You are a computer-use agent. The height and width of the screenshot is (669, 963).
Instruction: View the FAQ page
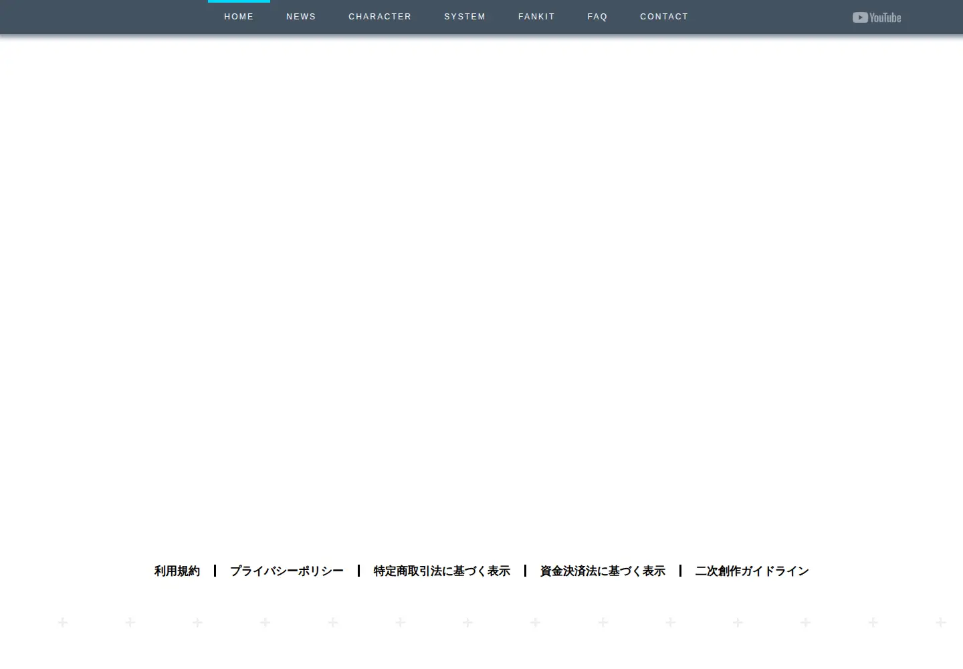[x=597, y=17]
